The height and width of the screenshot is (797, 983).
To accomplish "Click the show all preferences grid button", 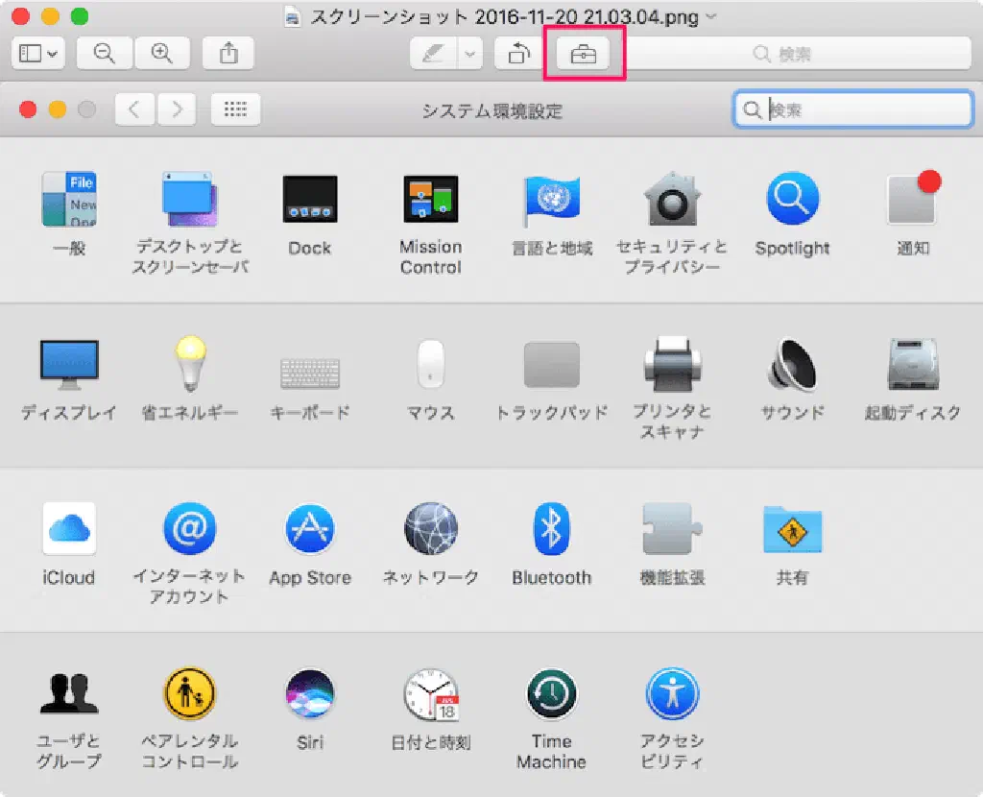I will click(235, 109).
